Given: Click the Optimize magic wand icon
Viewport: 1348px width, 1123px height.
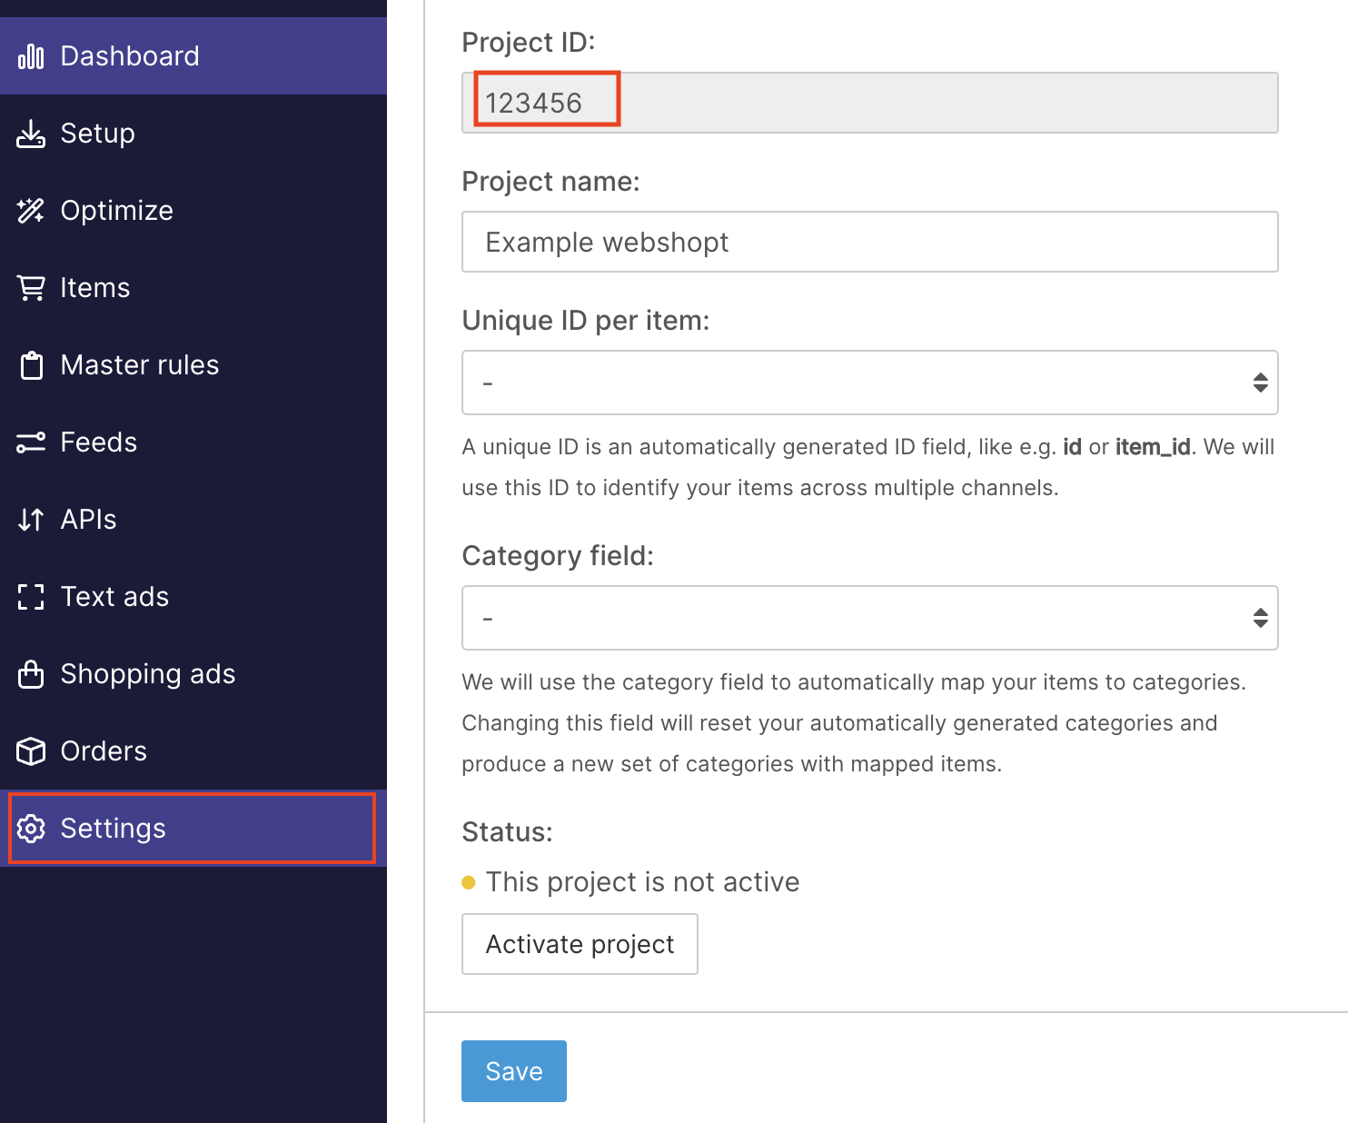Looking at the screenshot, I should 31,211.
